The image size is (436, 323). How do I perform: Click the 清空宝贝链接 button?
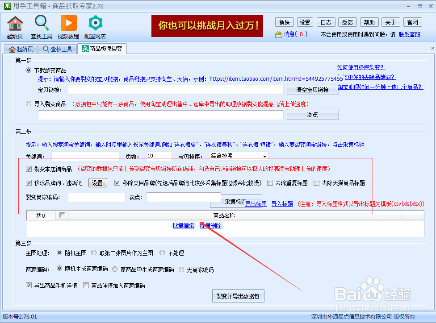(x=313, y=90)
